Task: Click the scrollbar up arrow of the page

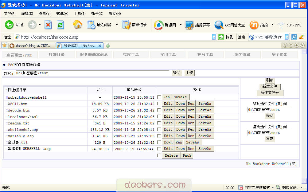Action: 304,52
